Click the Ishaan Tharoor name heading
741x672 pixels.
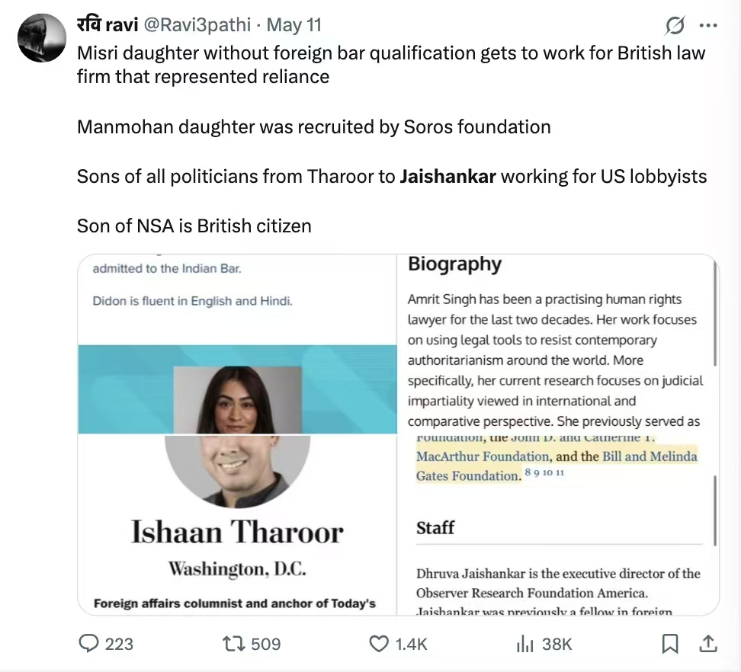(x=237, y=532)
